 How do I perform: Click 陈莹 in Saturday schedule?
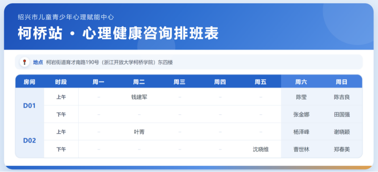tap(301, 97)
